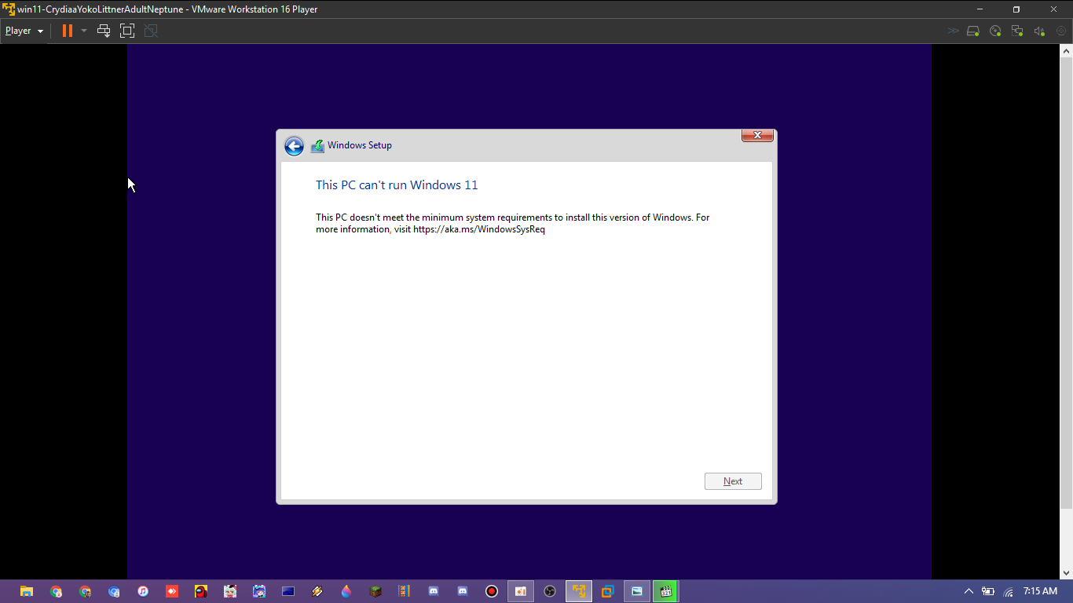The height and width of the screenshot is (603, 1073).
Task: Open File Explorer from the taskbar
Action: click(27, 591)
